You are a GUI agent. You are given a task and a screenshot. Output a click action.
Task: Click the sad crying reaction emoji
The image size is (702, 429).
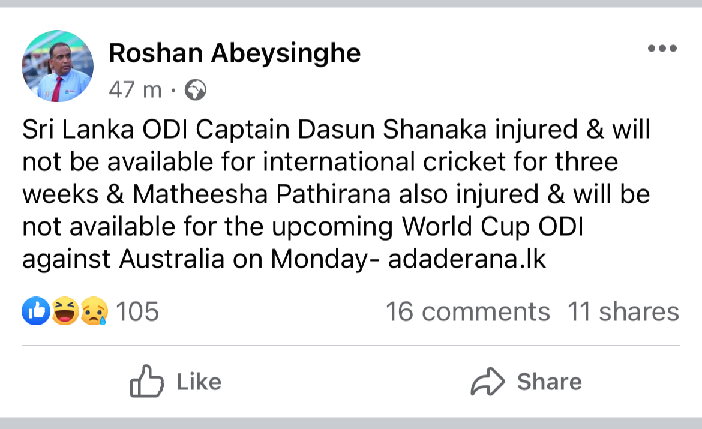94,311
